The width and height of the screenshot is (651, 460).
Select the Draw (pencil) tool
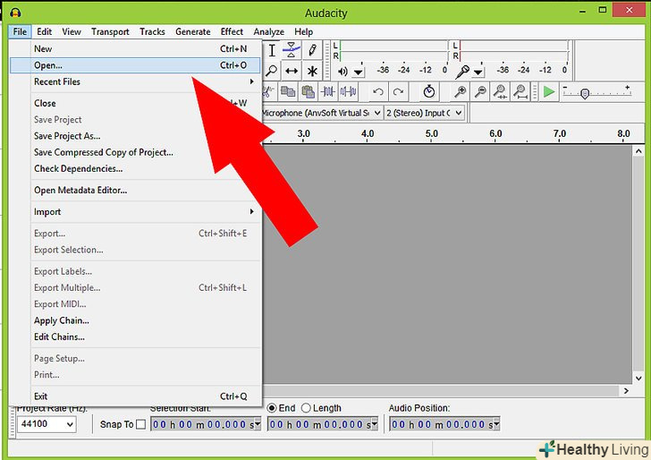click(x=313, y=50)
